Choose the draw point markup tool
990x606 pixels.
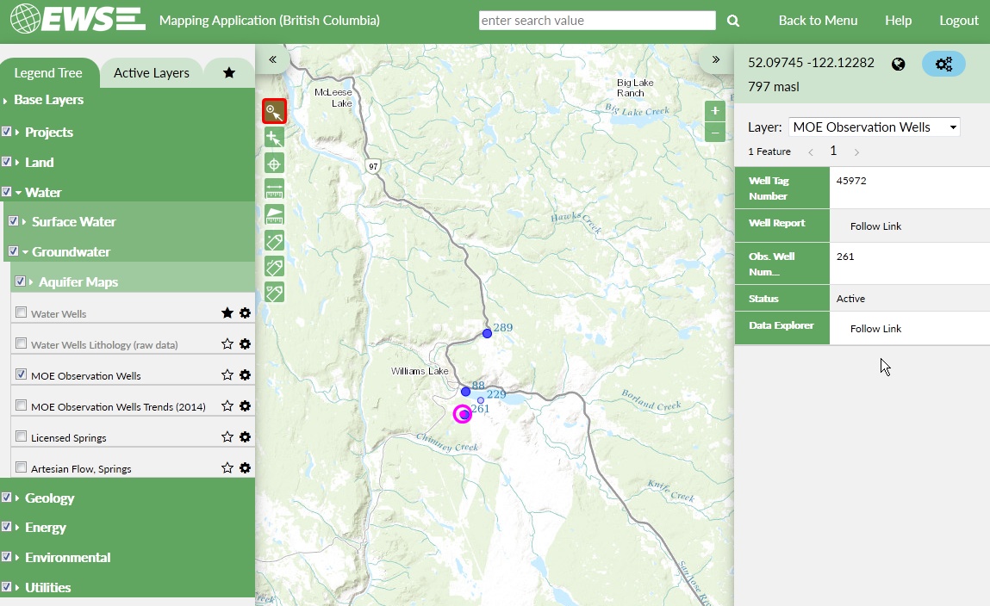tap(274, 241)
